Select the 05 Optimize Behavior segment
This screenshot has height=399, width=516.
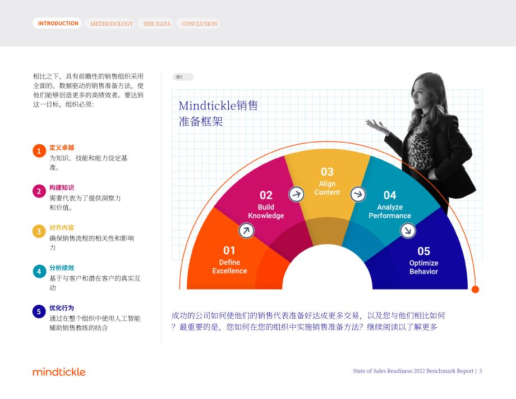point(423,261)
